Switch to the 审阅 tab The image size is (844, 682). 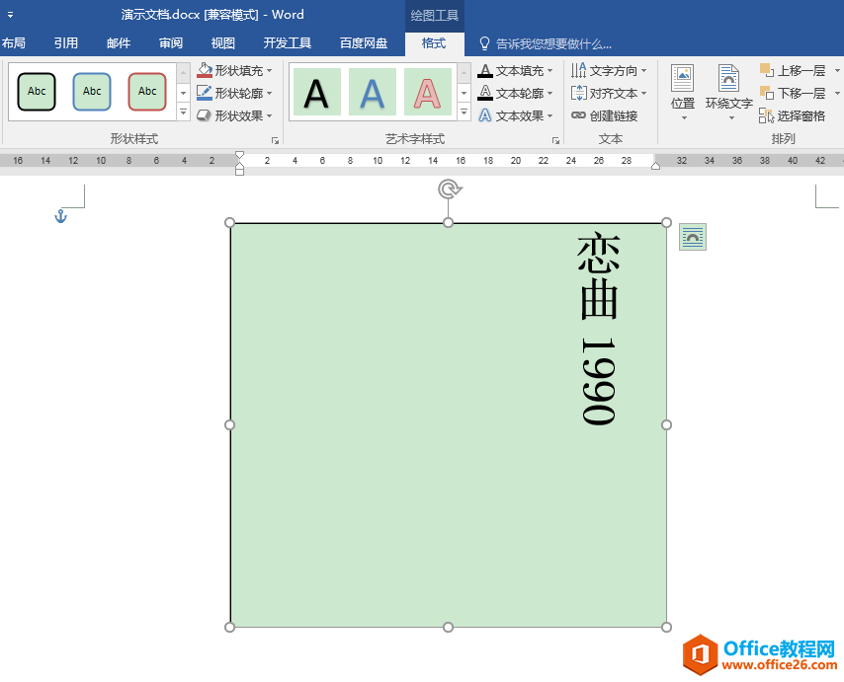tap(171, 43)
